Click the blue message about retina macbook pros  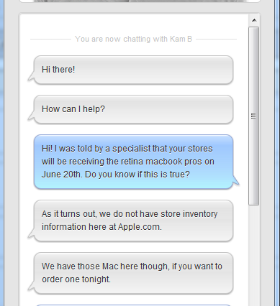coord(133,162)
